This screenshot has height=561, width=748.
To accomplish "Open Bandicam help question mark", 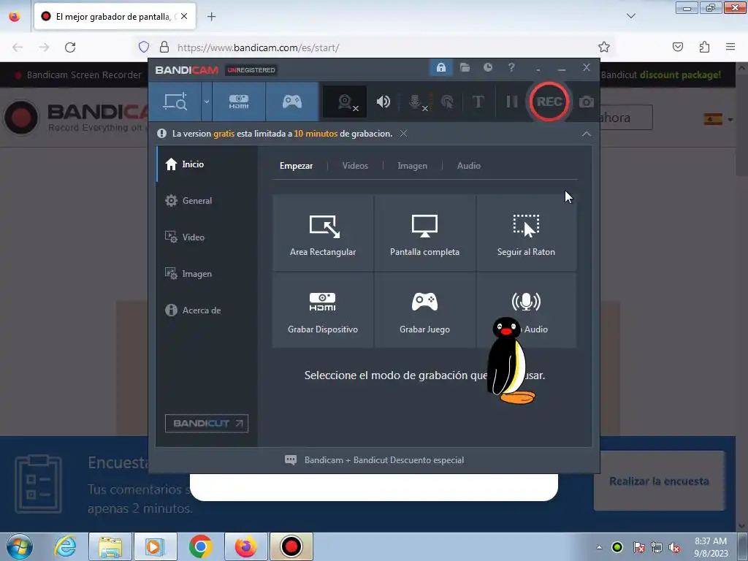I will pyautogui.click(x=511, y=68).
